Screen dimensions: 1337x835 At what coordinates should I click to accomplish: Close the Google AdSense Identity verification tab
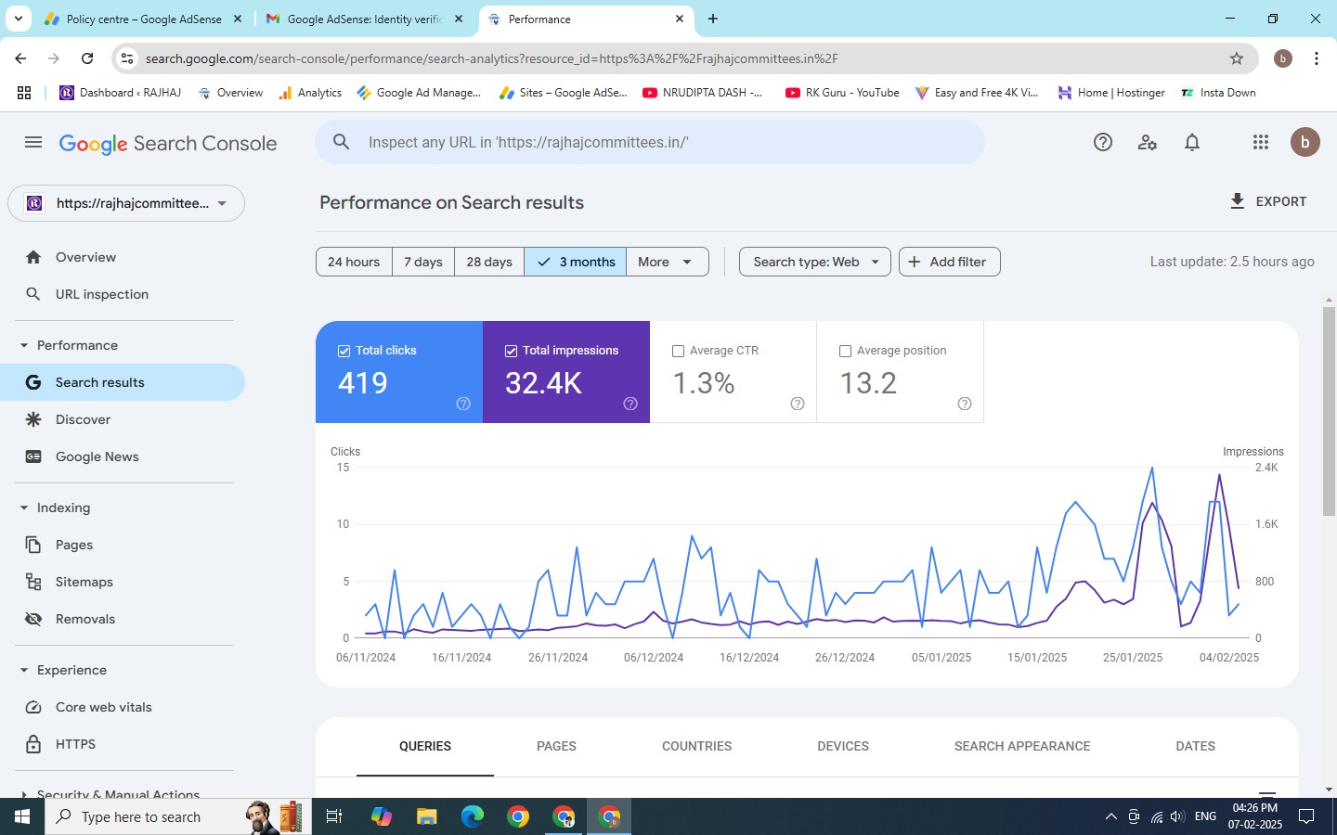coord(459,19)
